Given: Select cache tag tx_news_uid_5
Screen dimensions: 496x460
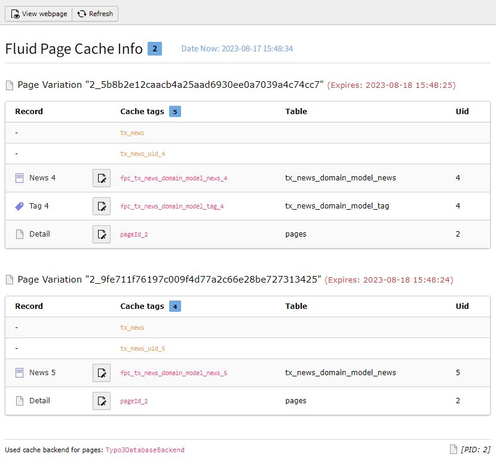Looking at the screenshot, I should pyautogui.click(x=143, y=349).
